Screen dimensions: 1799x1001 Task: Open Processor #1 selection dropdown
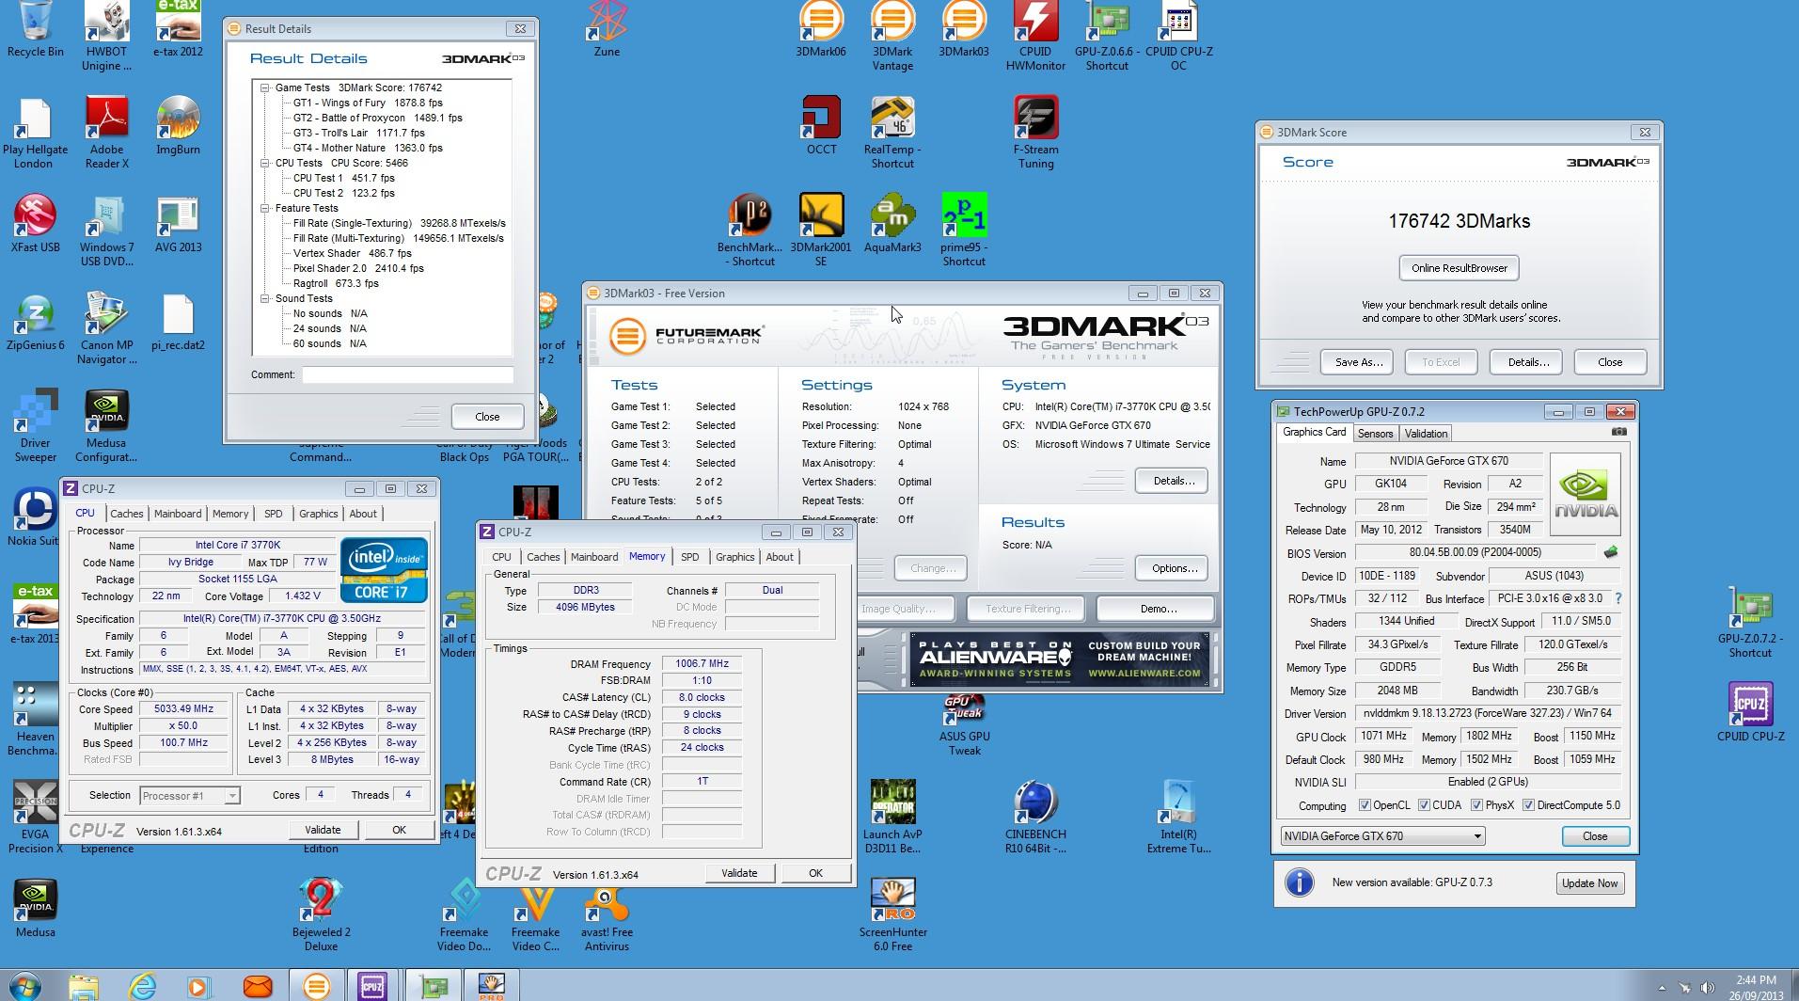[190, 796]
